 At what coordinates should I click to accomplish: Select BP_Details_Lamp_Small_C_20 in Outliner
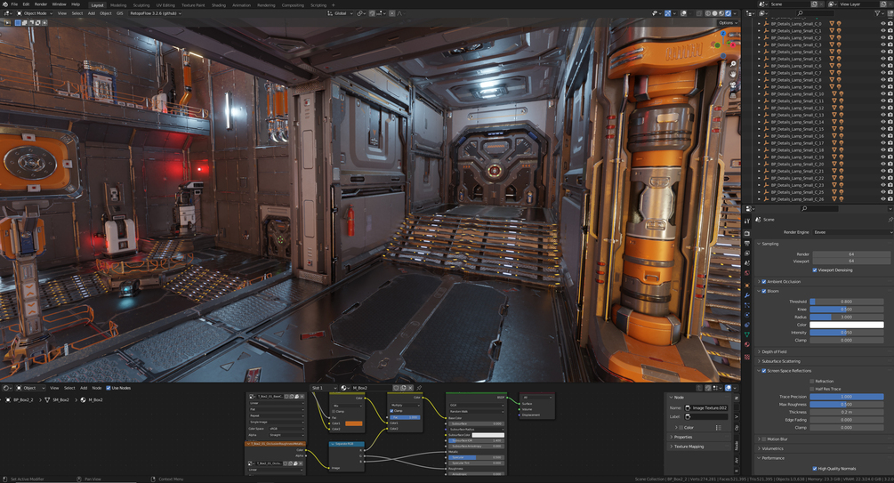[x=797, y=165]
